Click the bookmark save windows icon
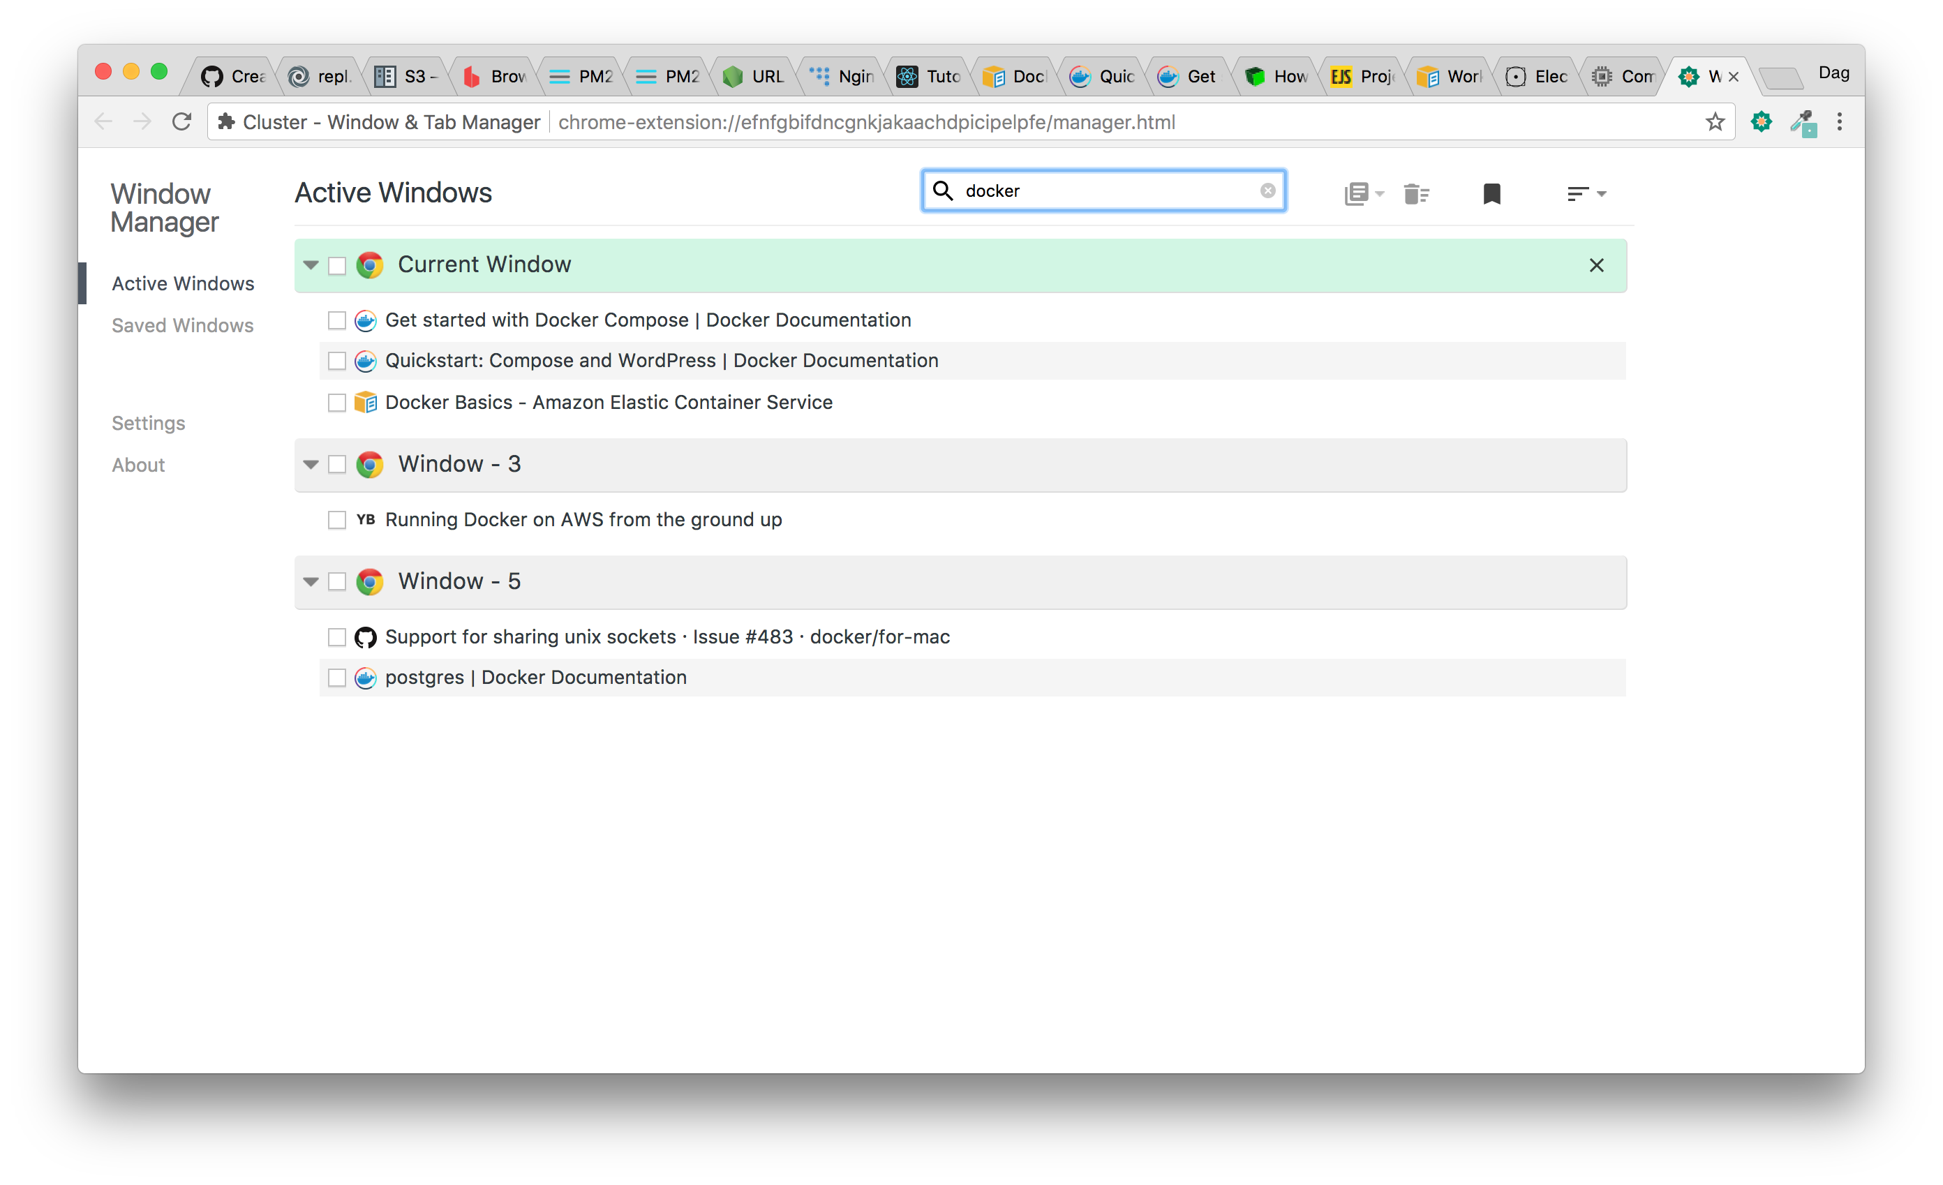Screen dimensions: 1943x1185 [1491, 193]
